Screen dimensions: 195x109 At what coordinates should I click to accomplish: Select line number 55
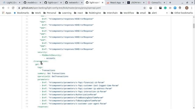pos(27,61)
